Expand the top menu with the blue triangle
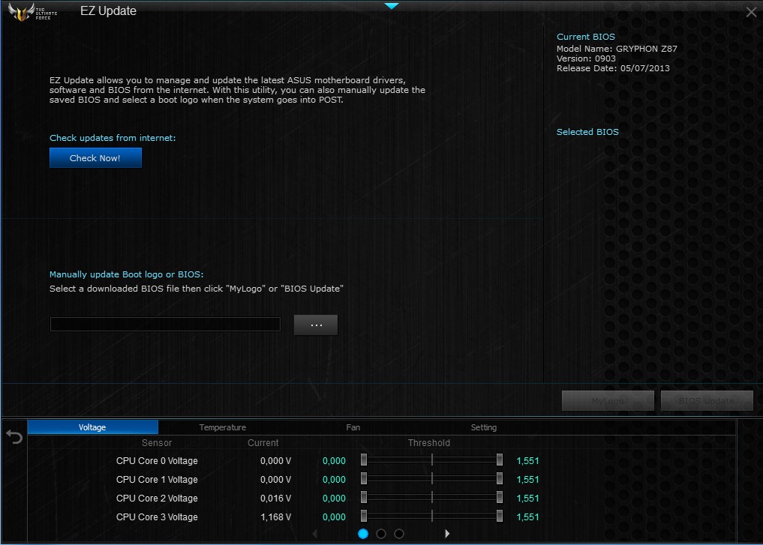 [x=391, y=6]
